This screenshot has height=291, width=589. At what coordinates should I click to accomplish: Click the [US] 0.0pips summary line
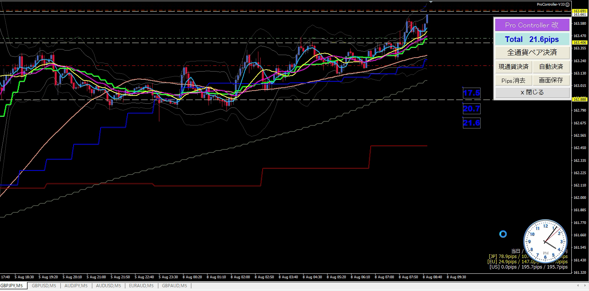point(528,267)
